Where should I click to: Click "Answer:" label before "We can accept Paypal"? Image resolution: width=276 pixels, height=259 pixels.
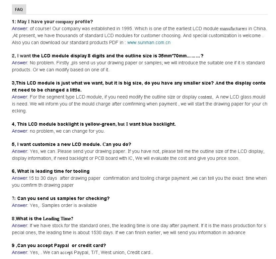(x=20, y=252)
